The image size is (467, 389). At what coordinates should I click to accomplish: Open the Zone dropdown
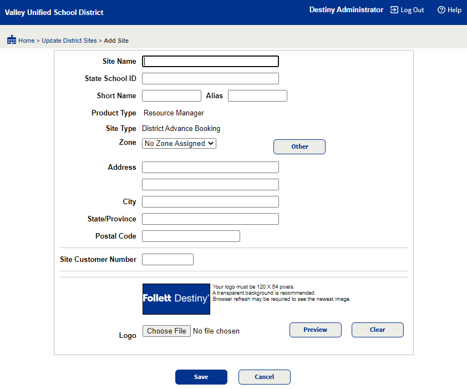[179, 143]
